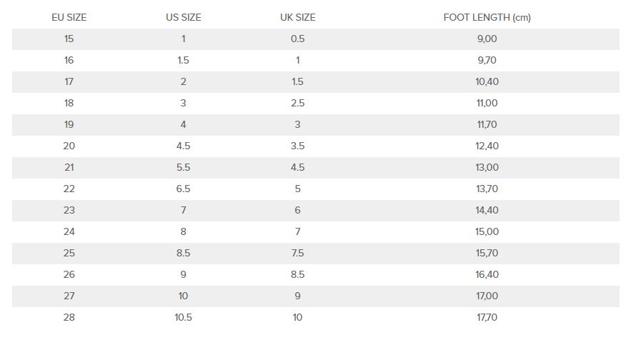Click EU size 21 cell
The image size is (636, 340).
(69, 167)
